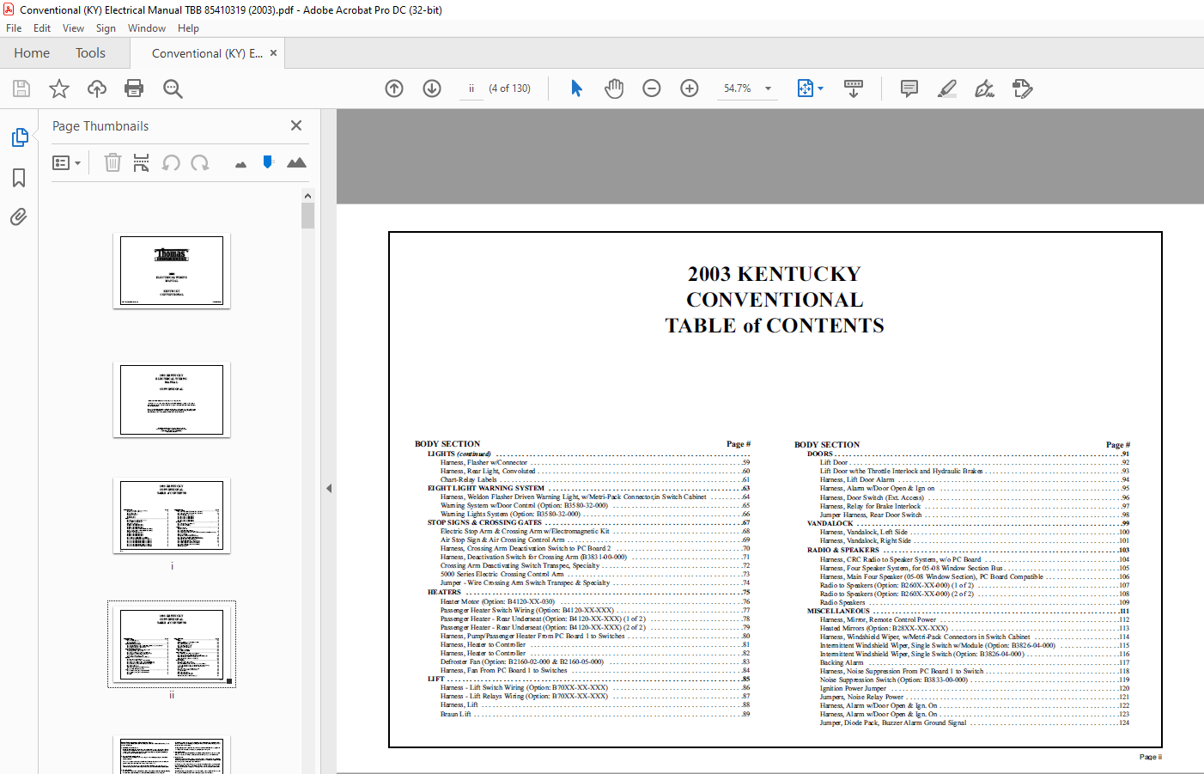Open the View menu
The height and width of the screenshot is (774, 1204).
[73, 28]
